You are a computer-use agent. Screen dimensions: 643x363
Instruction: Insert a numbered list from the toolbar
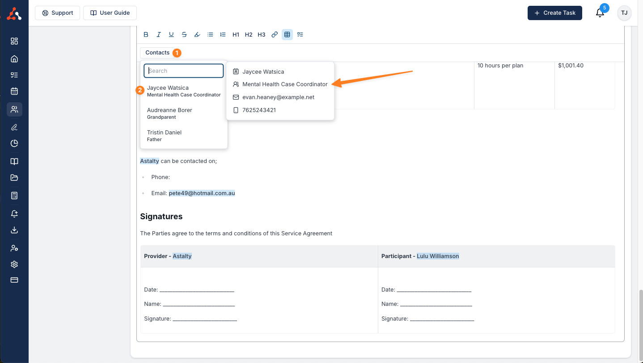click(x=223, y=34)
